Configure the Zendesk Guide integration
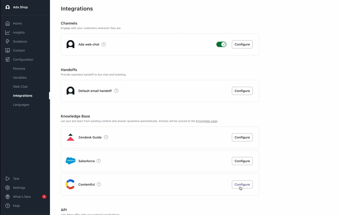This screenshot has width=341, height=215. 242,137
